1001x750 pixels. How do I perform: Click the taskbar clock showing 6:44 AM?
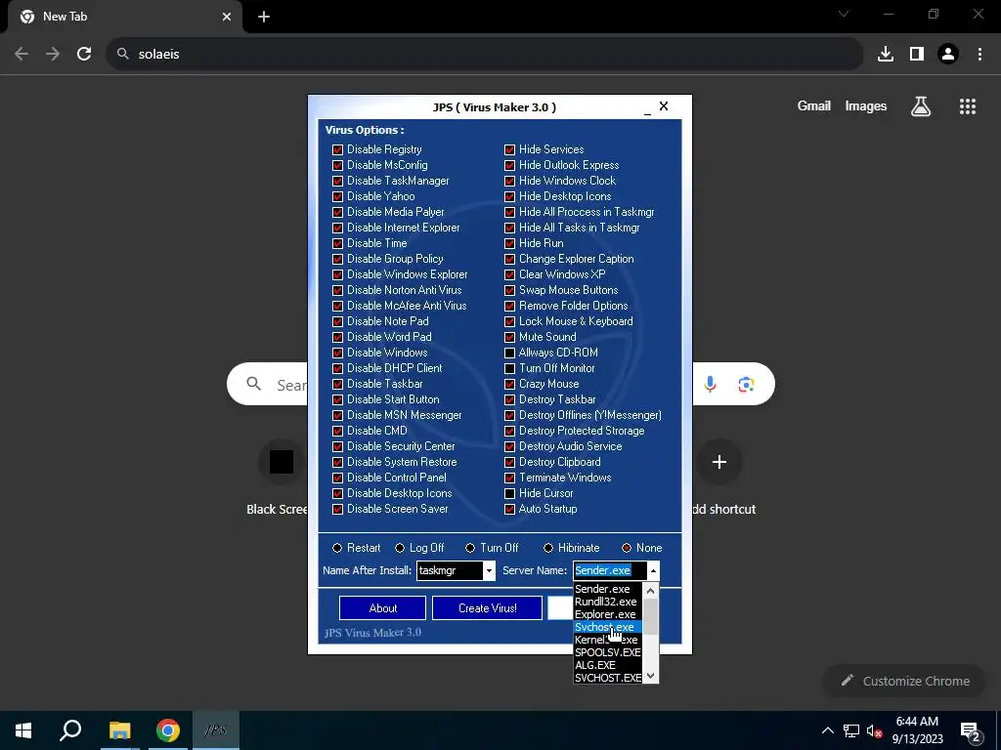pos(917,730)
